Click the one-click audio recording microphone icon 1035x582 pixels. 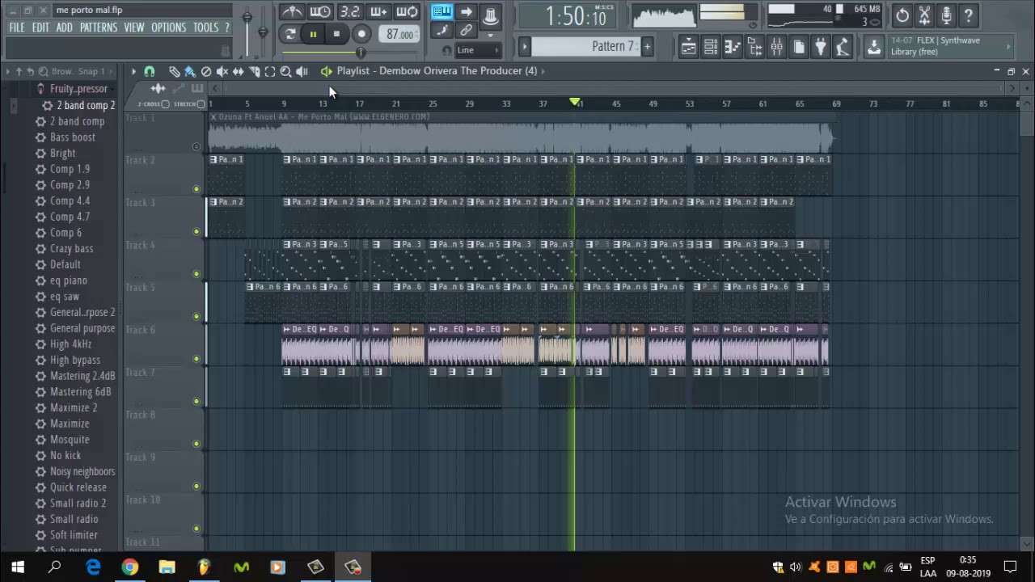click(946, 15)
